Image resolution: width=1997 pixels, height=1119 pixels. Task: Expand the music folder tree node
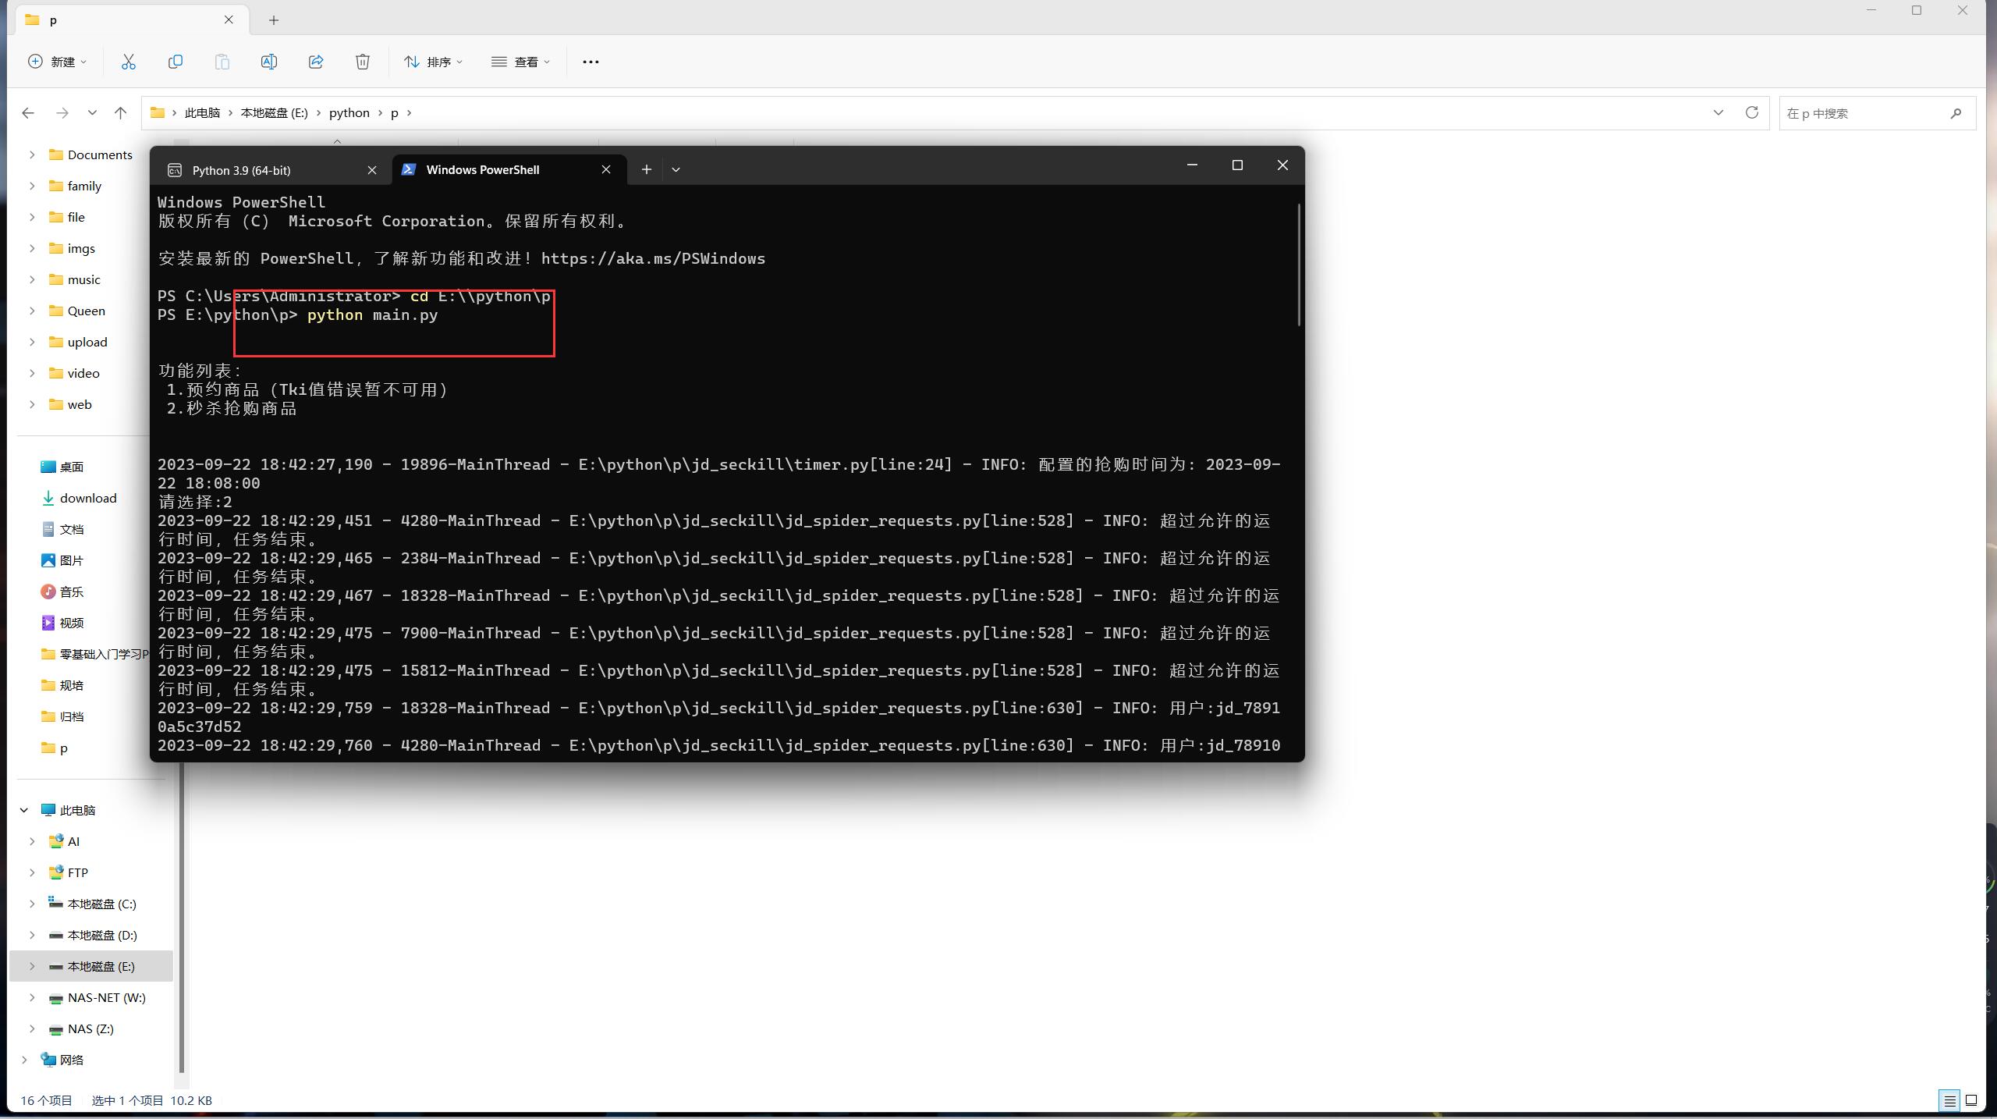tap(32, 279)
